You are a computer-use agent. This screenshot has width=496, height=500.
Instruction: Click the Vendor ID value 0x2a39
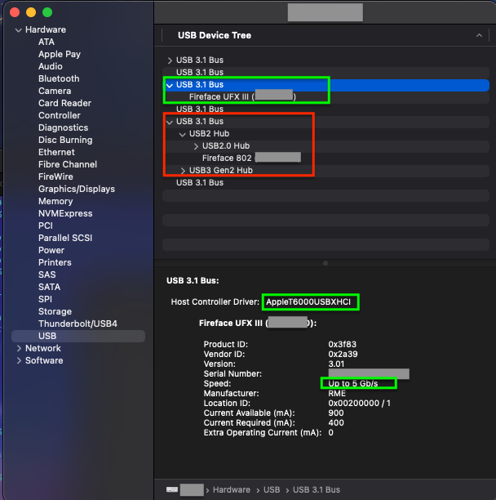(343, 355)
